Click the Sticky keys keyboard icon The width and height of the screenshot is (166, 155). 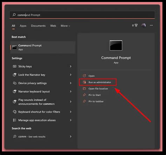pyautogui.click(x=15, y=66)
